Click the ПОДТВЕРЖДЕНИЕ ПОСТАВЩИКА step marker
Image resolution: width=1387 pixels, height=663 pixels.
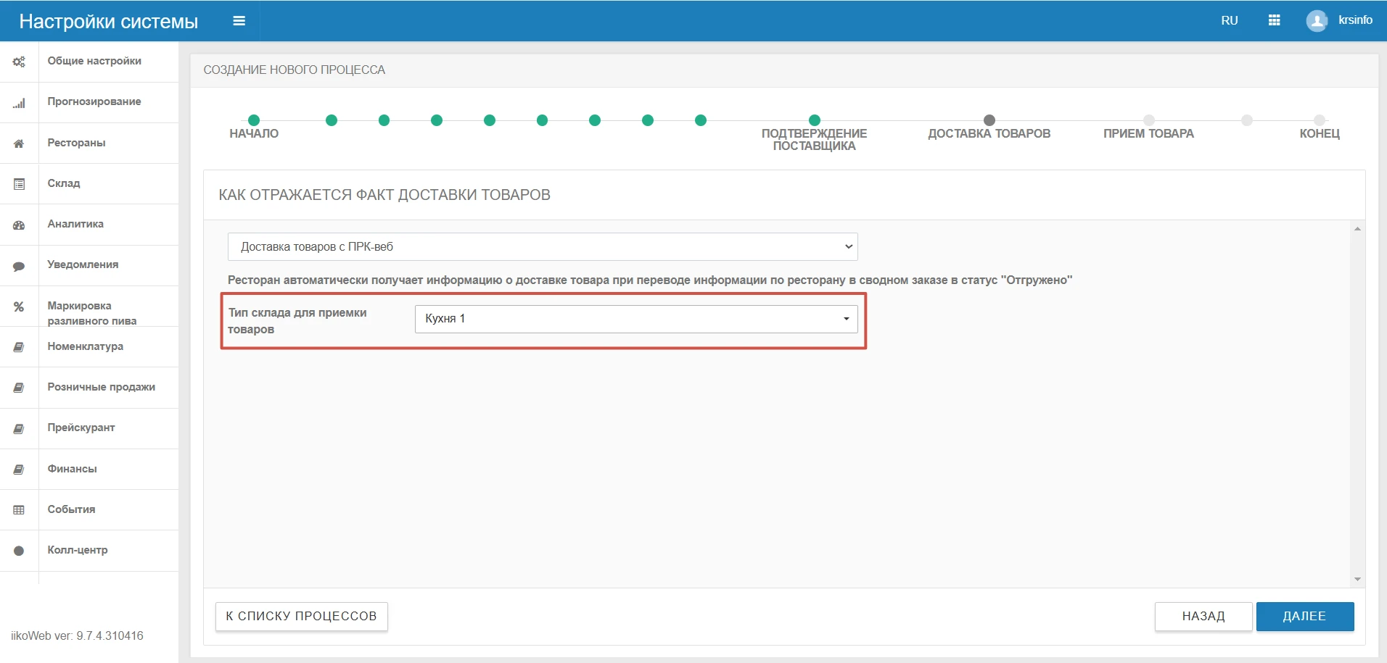coord(814,120)
